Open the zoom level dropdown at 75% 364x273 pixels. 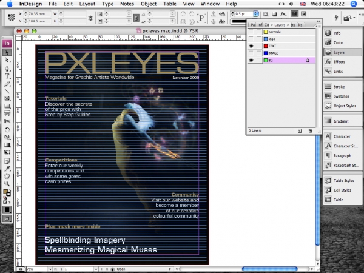(50, 269)
